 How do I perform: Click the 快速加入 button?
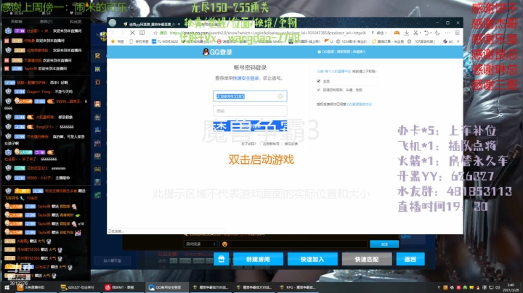coord(312,259)
